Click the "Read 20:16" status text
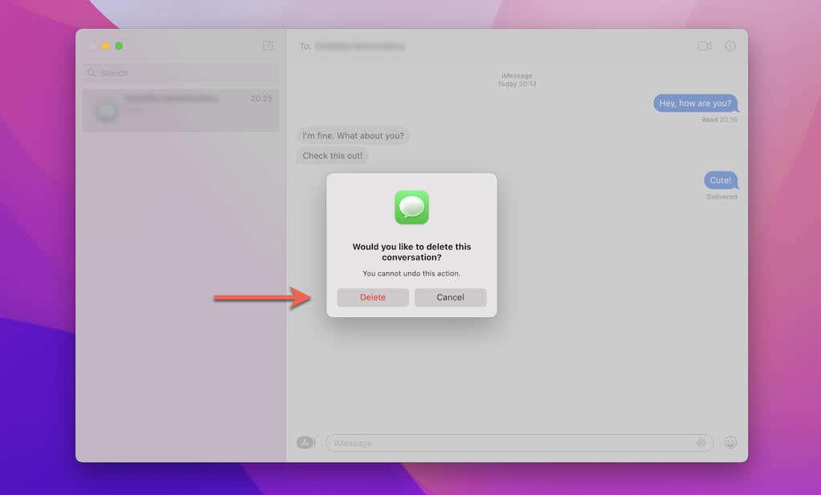Screen dimensions: 821x495 click(x=719, y=119)
